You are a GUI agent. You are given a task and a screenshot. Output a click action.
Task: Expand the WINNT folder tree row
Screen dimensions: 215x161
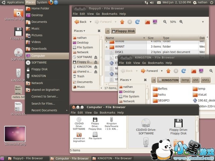[106, 46]
